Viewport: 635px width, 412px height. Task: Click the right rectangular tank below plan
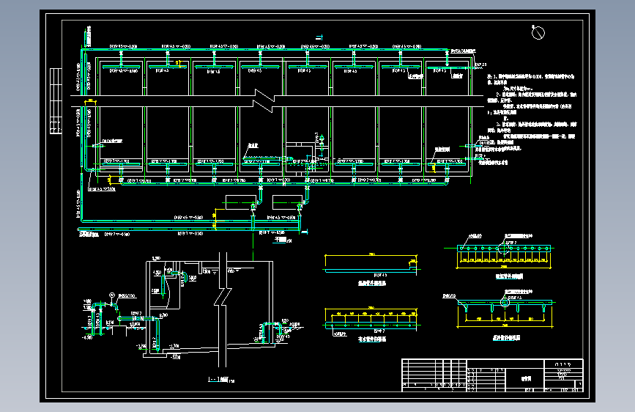pyautogui.click(x=288, y=202)
